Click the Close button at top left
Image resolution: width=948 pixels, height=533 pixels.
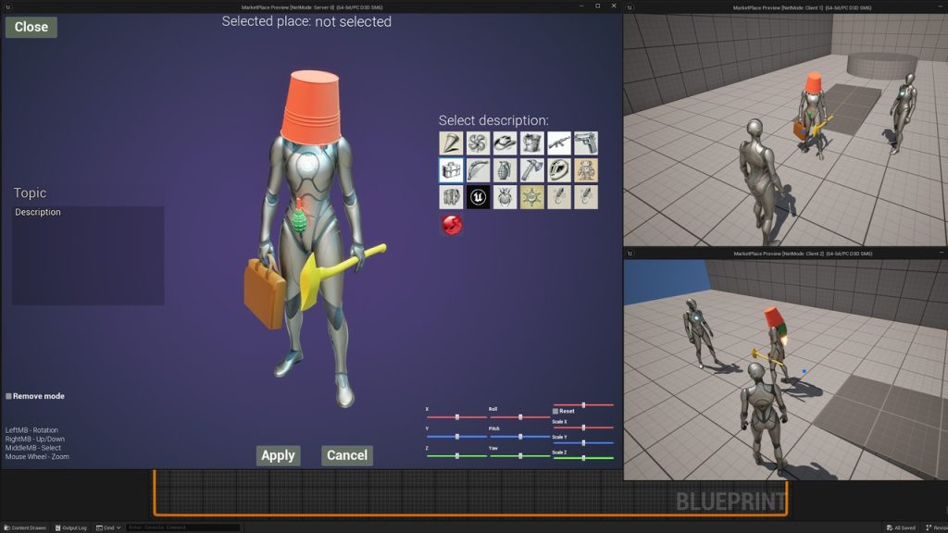(x=31, y=27)
